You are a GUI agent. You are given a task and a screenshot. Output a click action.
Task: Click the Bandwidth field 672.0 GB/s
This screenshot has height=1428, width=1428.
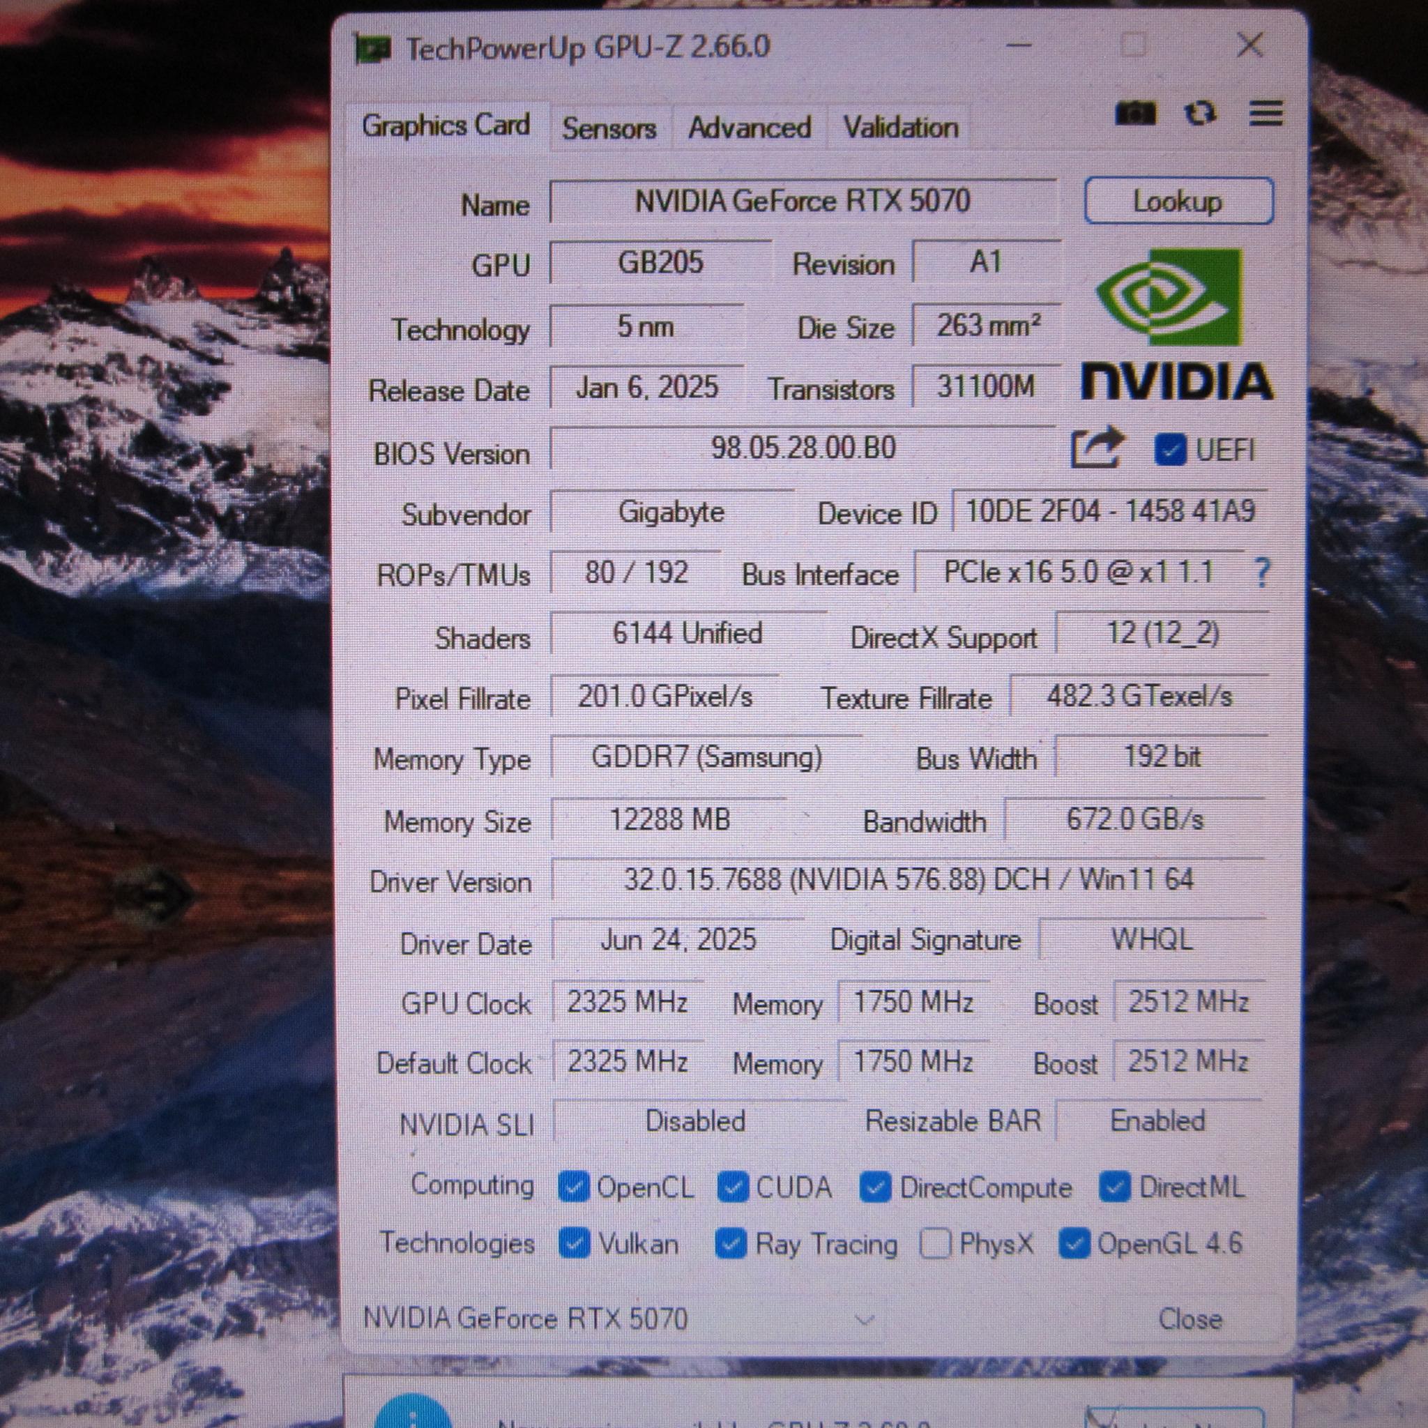(x=1135, y=819)
